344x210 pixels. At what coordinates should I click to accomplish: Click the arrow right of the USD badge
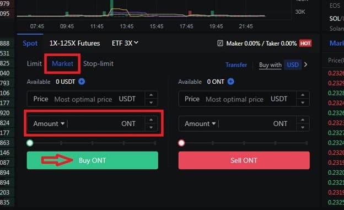305,64
